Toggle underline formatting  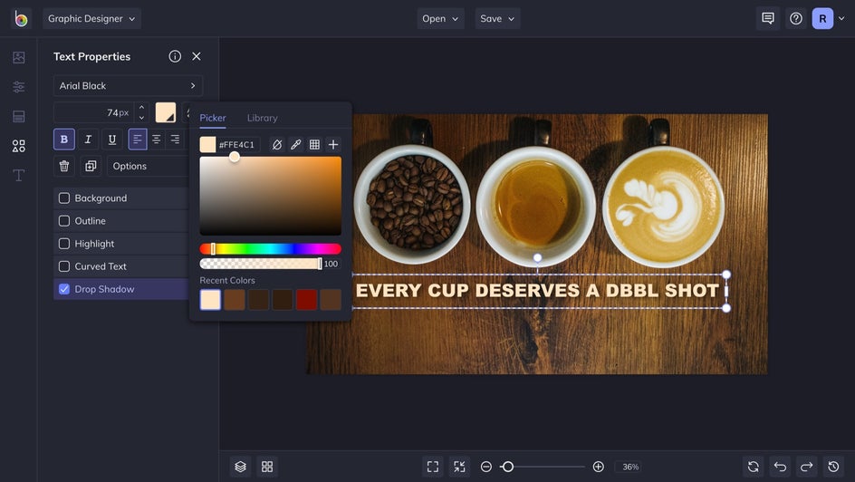tap(111, 139)
